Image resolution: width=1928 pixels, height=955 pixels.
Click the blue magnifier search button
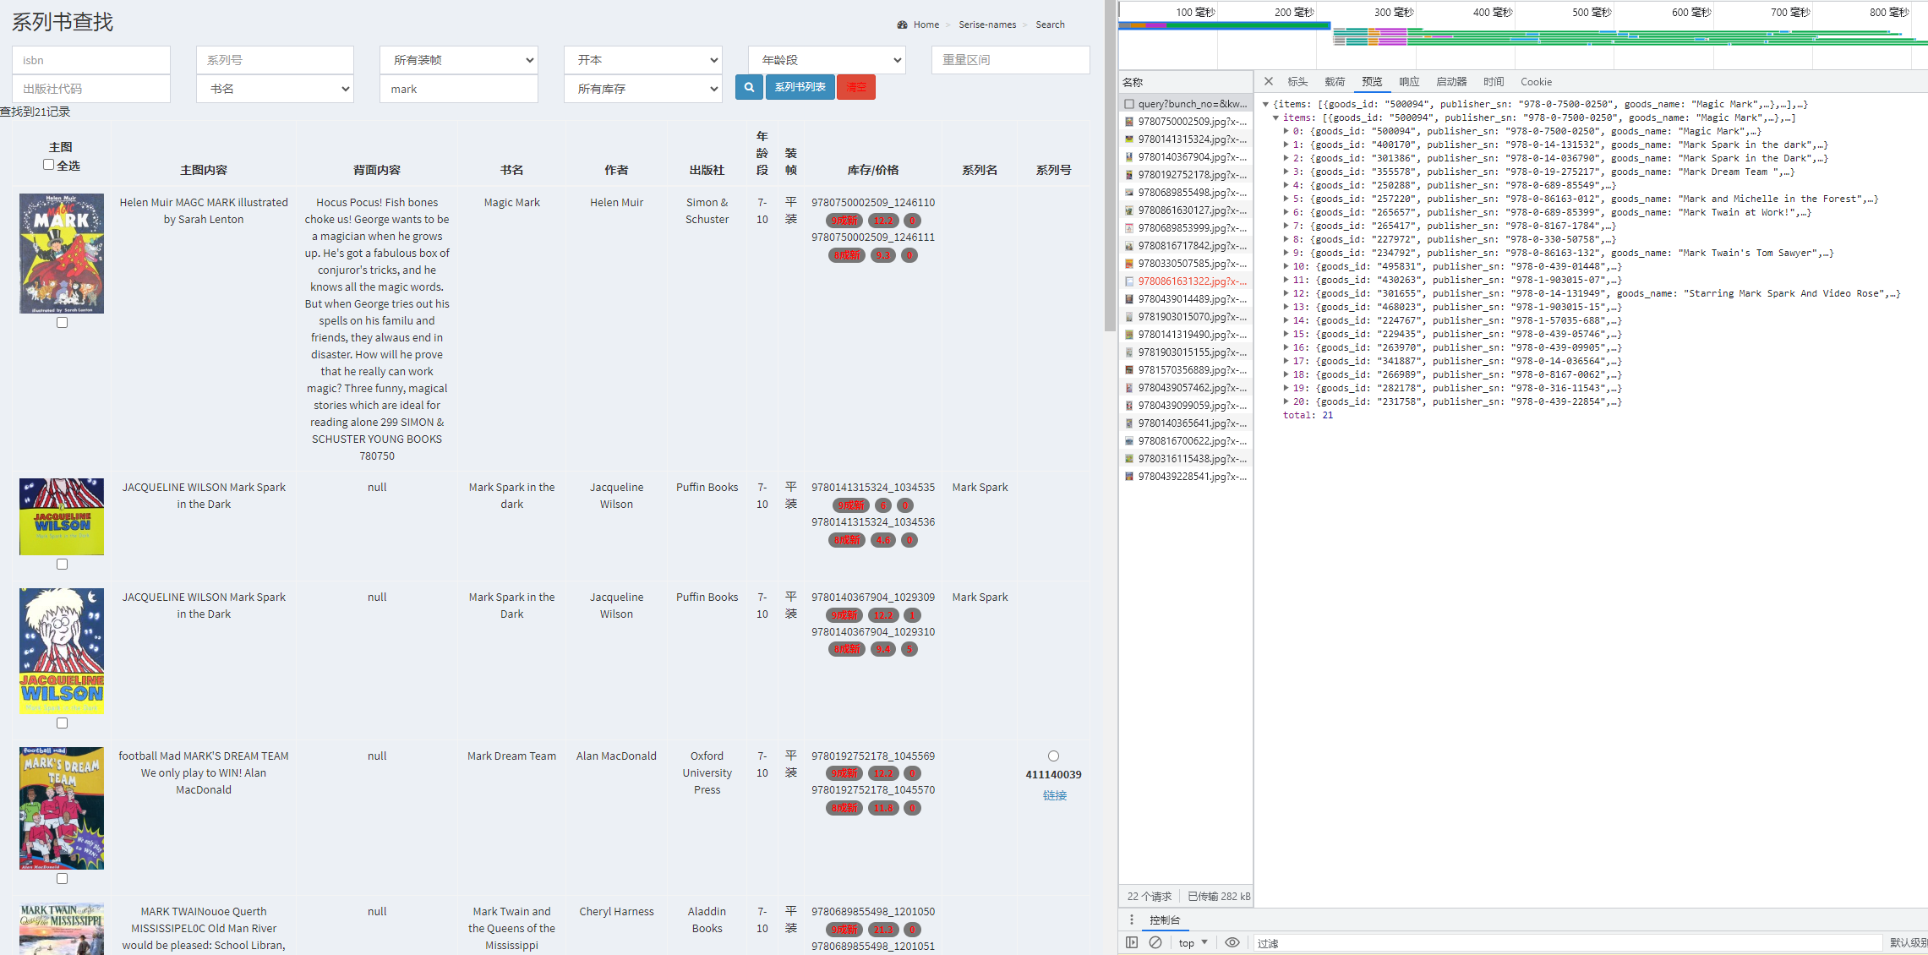pyautogui.click(x=749, y=87)
